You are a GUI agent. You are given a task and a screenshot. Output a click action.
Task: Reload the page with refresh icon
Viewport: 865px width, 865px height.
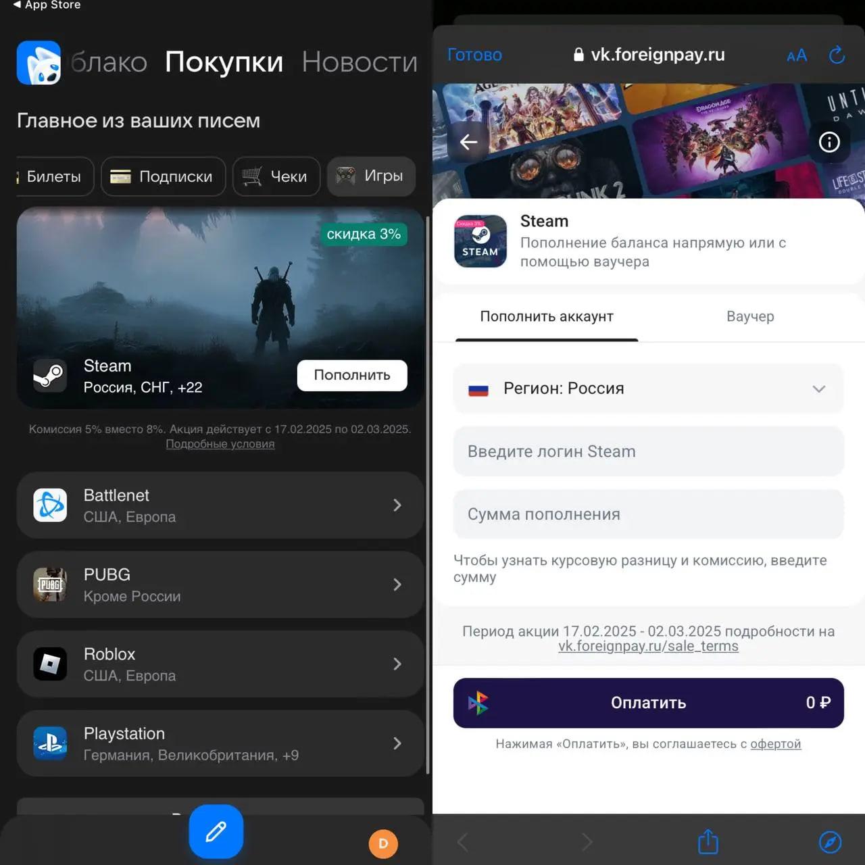pos(837,55)
